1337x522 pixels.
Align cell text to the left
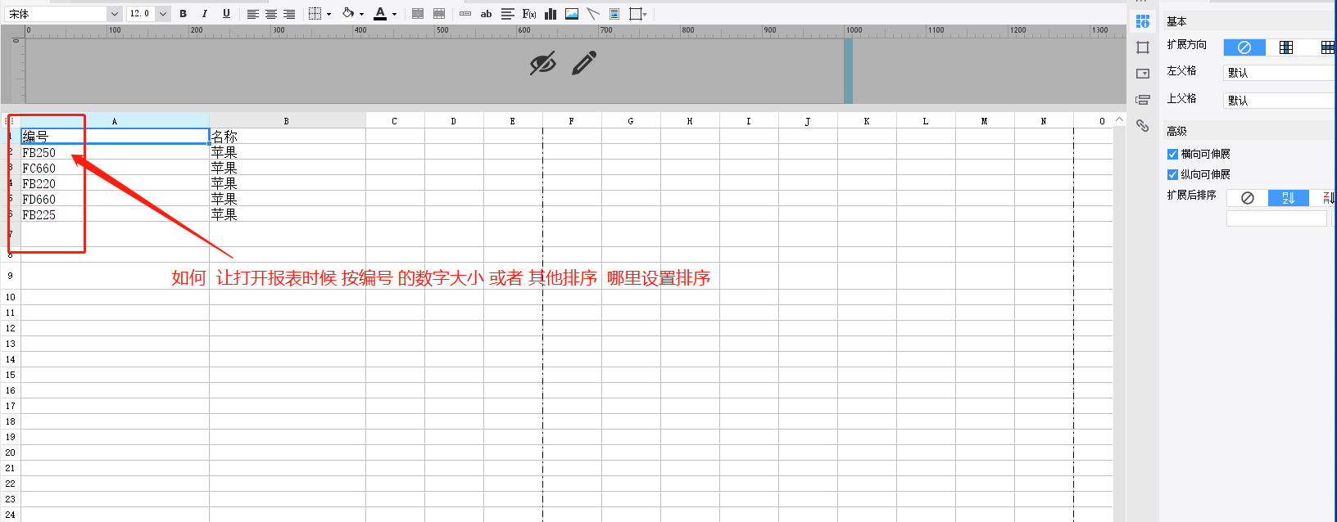(x=253, y=14)
